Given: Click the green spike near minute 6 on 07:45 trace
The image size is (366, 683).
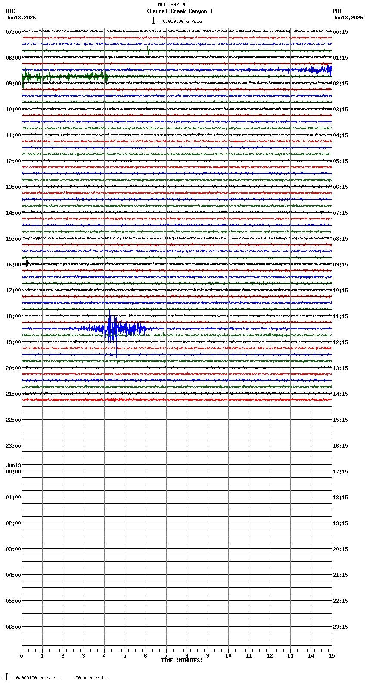Looking at the screenshot, I should 149,50.
